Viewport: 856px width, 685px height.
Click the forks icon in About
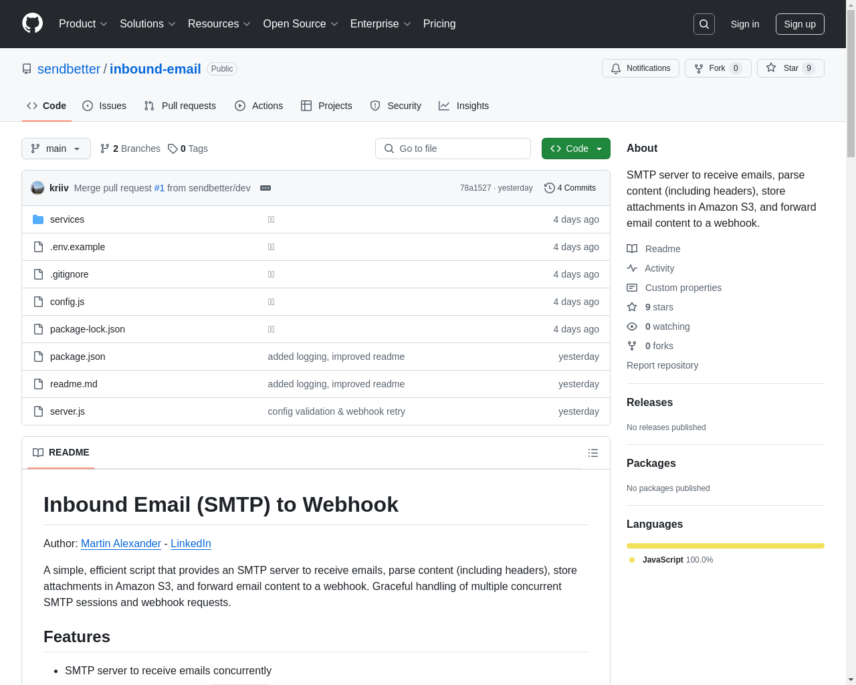click(x=632, y=346)
